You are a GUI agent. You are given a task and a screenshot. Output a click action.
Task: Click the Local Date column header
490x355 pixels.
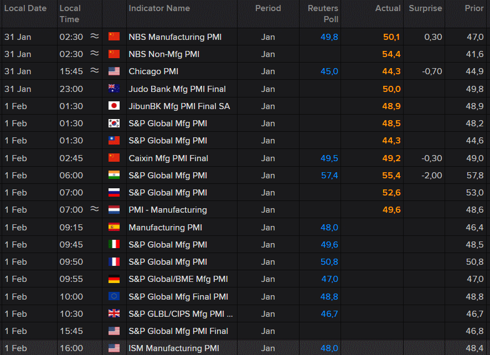(x=25, y=8)
